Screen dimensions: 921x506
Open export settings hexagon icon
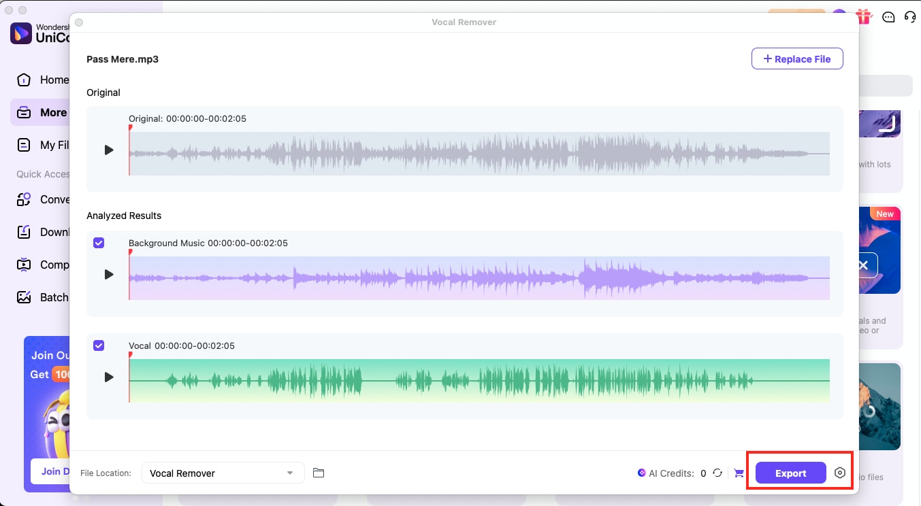point(840,473)
